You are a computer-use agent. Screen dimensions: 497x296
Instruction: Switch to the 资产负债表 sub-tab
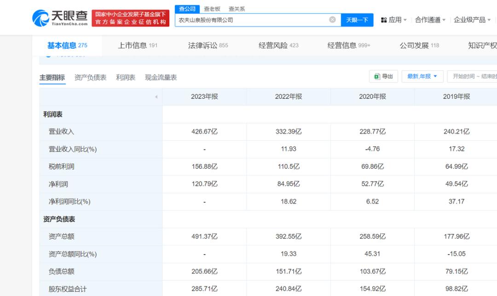click(x=90, y=78)
